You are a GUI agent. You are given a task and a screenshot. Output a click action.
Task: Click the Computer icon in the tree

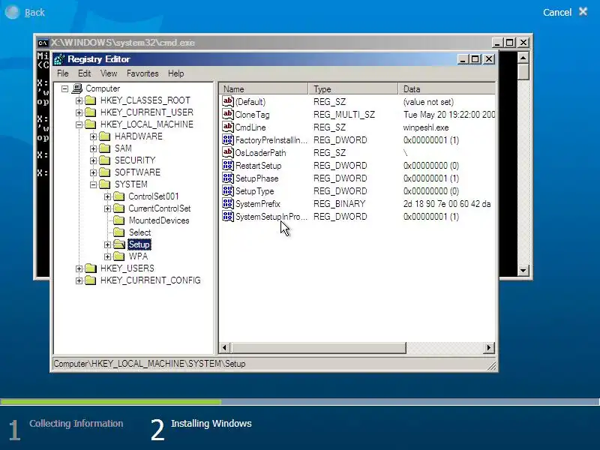pos(77,88)
